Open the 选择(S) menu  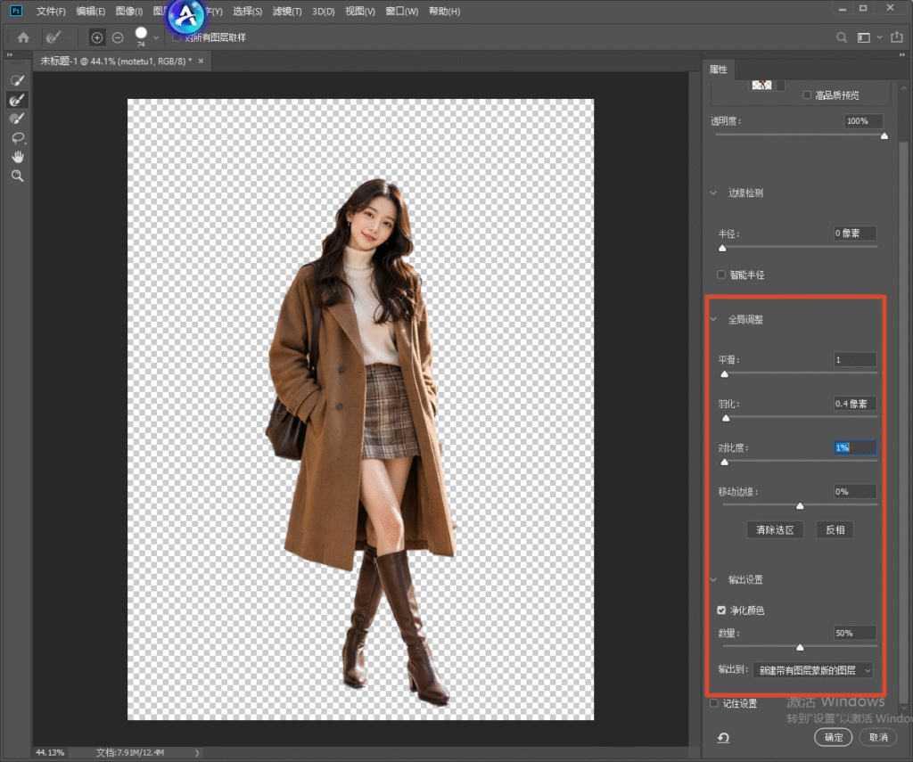[248, 11]
